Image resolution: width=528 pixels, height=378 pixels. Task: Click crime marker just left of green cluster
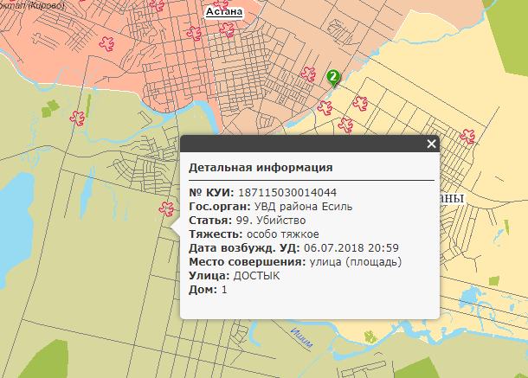307,74
